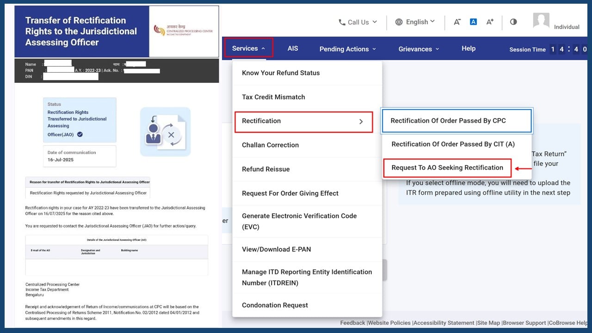592x333 pixels.
Task: Click Know Your Refund Status option
Action: [x=281, y=73]
